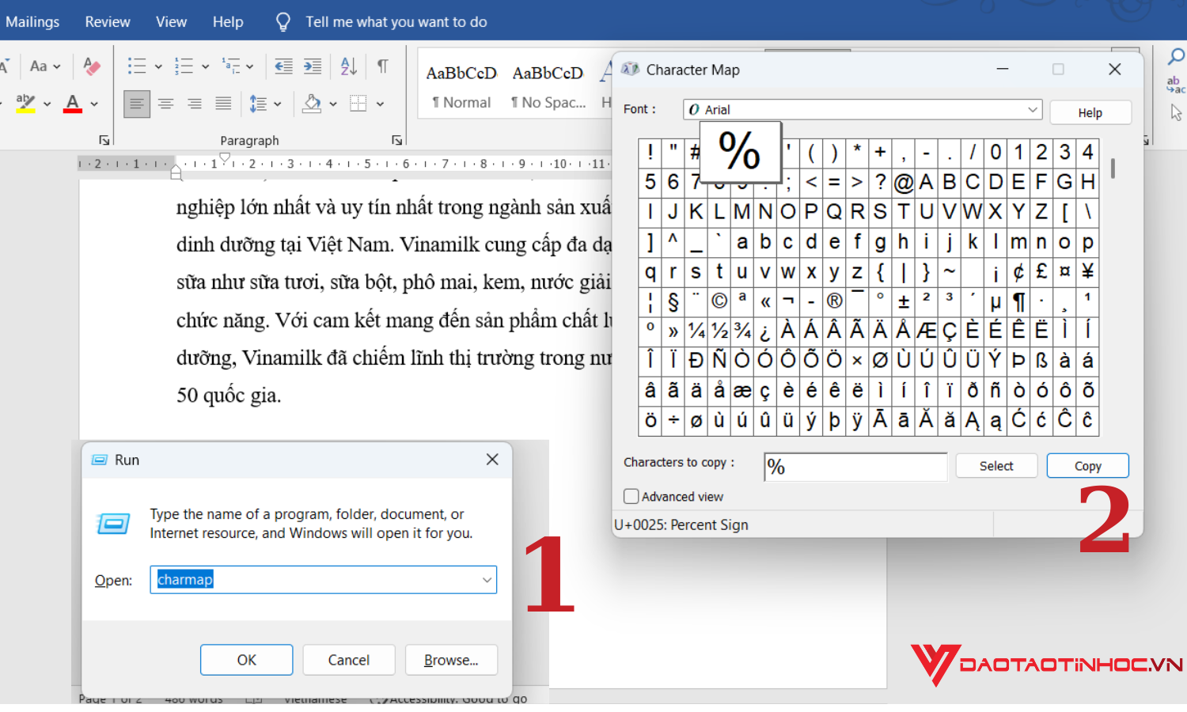
Task: Clear all formatting with the eraser icon
Action: point(92,66)
